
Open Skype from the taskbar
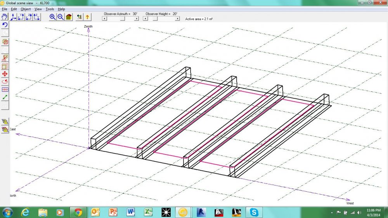point(254,212)
